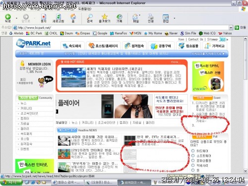Open the HOT ISSUE landscape thumbnail
248x186 pixels.
point(73,77)
